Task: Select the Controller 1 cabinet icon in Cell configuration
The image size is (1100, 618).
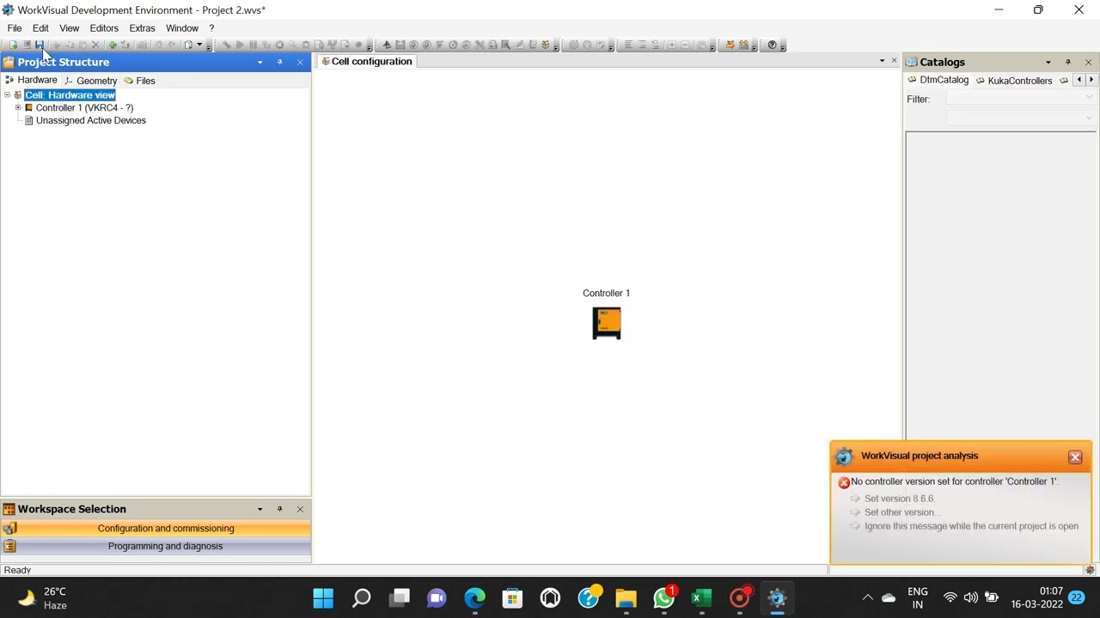Action: [607, 323]
